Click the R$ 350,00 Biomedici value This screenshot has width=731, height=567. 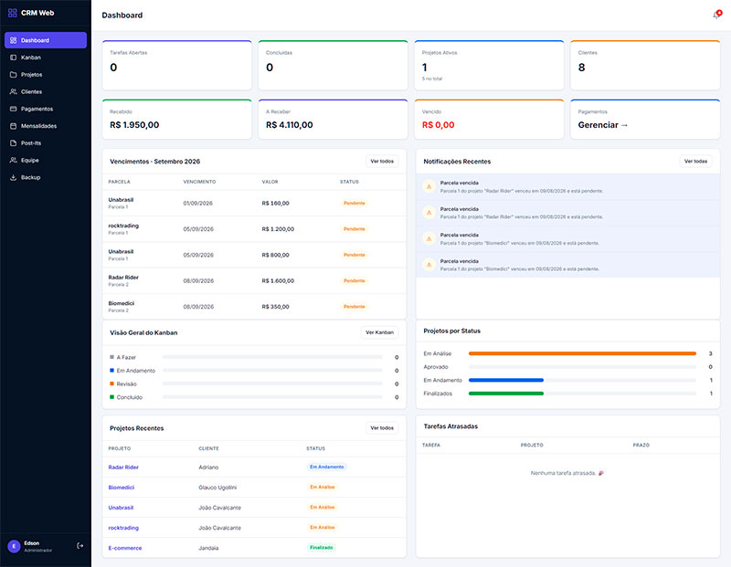[276, 307]
